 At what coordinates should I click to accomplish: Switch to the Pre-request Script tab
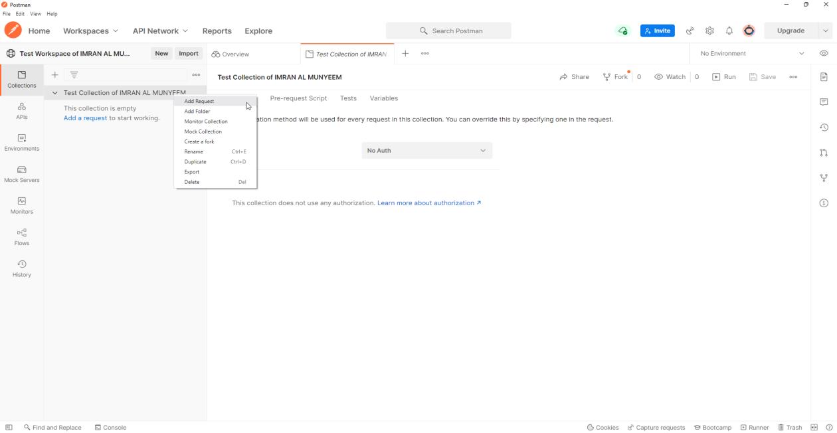click(298, 98)
